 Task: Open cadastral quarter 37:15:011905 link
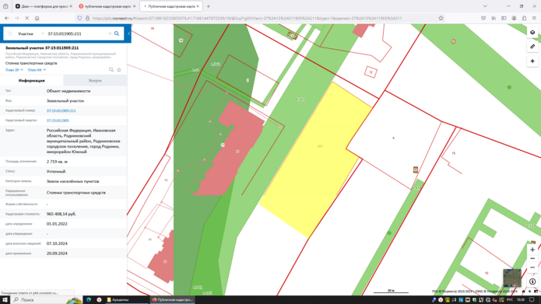58,121
